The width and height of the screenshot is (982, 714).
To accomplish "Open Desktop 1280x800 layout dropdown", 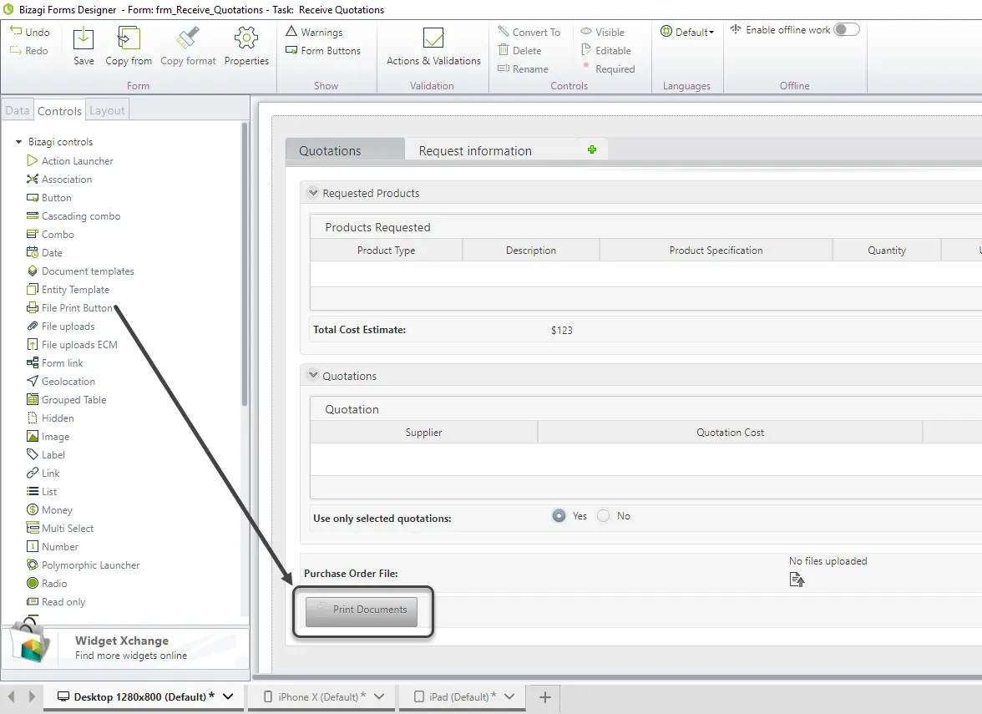I will click(228, 696).
